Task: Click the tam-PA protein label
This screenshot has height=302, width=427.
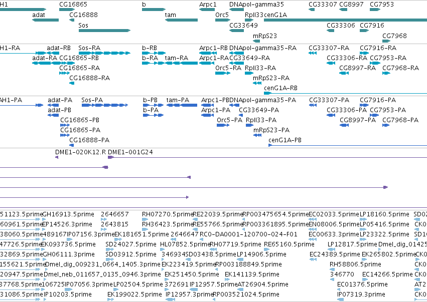Action: (x=178, y=100)
